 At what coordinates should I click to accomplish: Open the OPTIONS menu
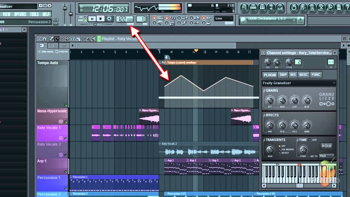[x=20, y=14]
